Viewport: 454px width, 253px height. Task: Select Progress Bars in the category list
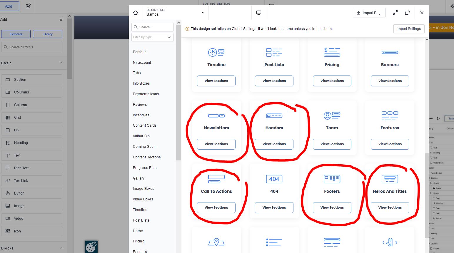click(x=145, y=168)
